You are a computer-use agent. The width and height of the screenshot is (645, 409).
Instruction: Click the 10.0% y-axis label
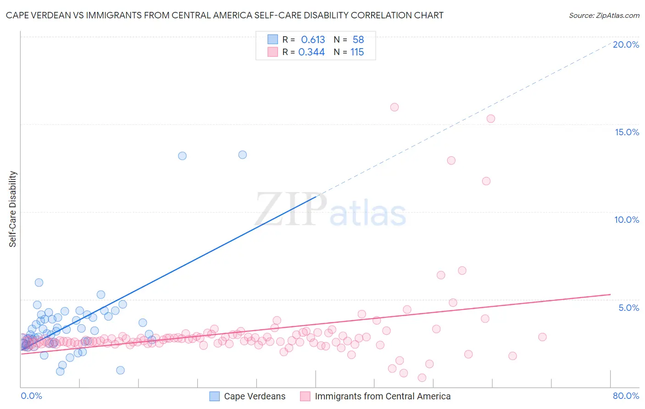(627, 220)
